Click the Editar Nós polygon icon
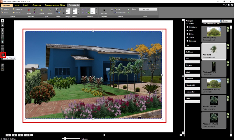This screenshot has height=140, width=234. click(x=104, y=10)
